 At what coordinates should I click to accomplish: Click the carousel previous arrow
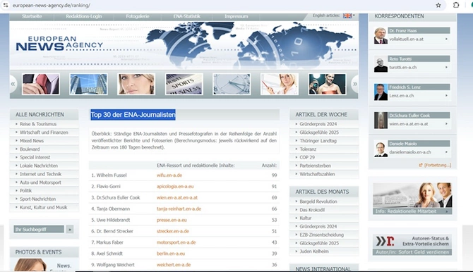pyautogui.click(x=13, y=84)
